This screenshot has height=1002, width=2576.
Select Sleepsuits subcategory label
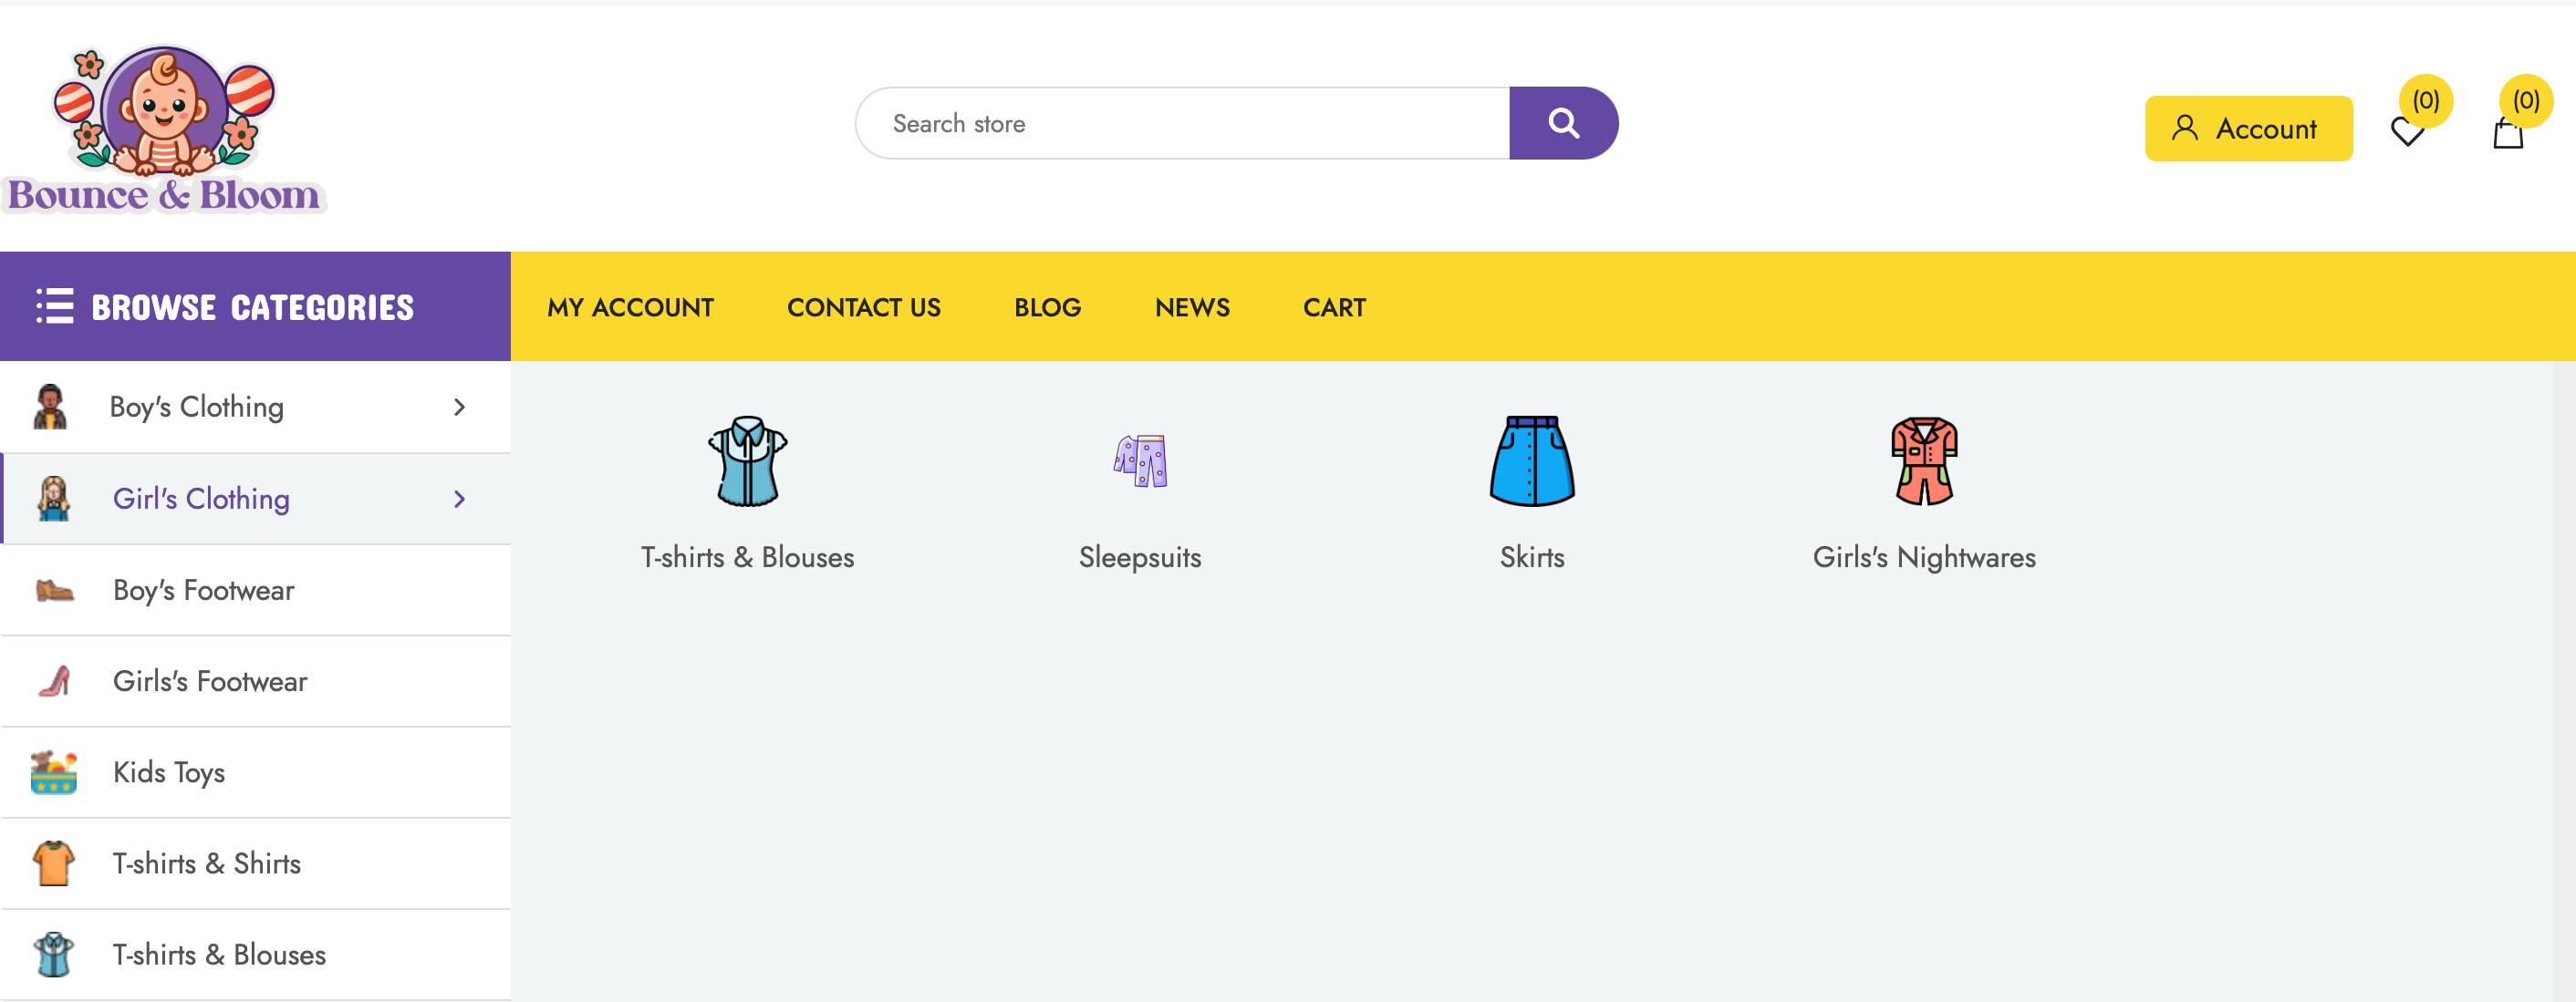[1140, 557]
